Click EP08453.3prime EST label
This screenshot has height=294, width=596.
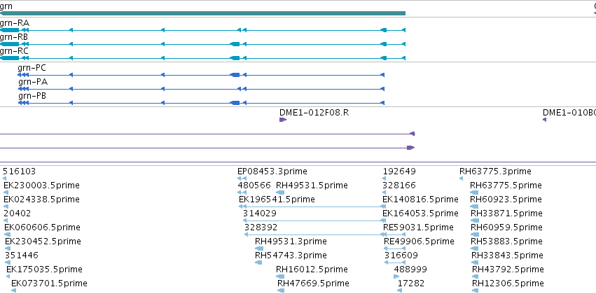272,171
